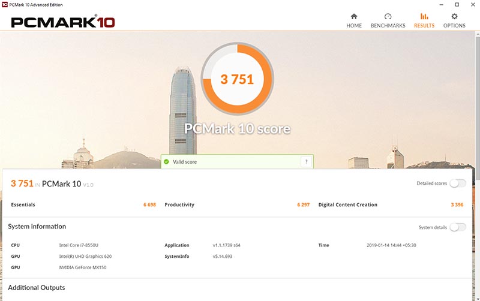This screenshot has width=480, height=301.
Task: Click the Essentials score 6 698
Action: tap(149, 204)
